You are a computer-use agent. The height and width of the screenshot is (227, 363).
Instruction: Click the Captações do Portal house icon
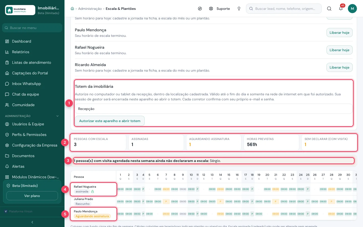point(7,73)
